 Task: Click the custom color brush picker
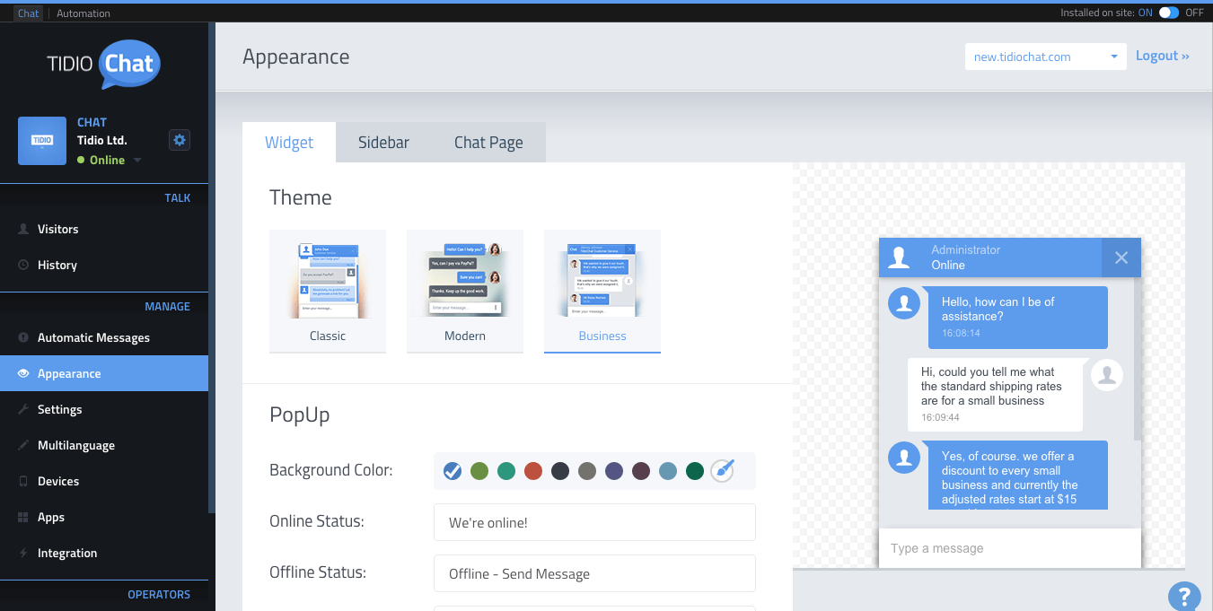tap(723, 470)
